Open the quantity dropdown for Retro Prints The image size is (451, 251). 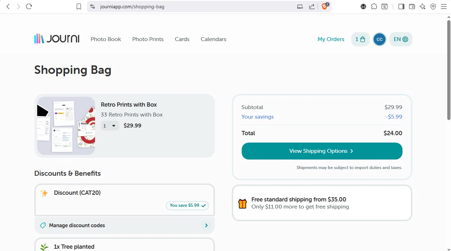click(110, 126)
